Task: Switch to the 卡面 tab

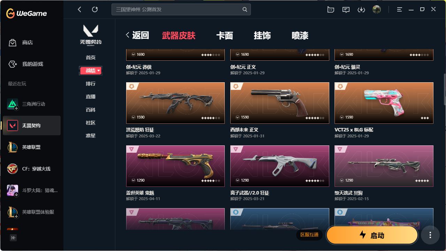Action: point(225,36)
